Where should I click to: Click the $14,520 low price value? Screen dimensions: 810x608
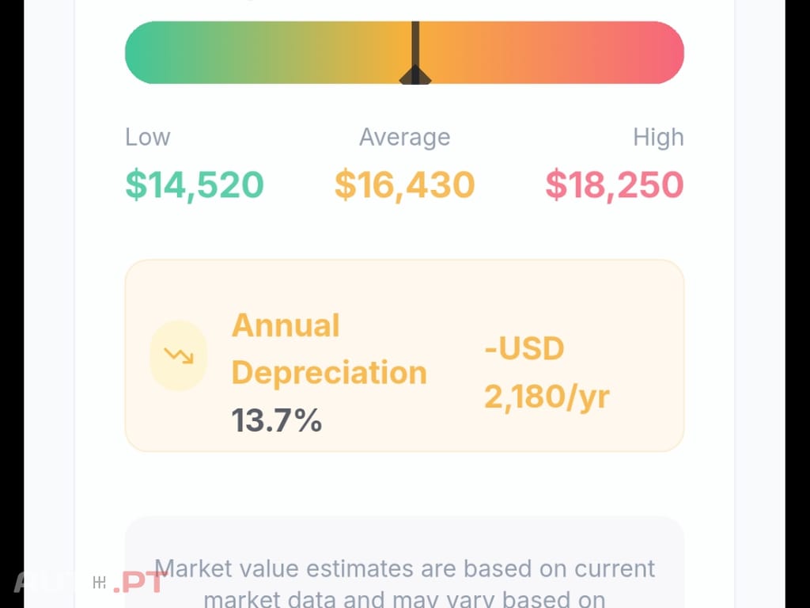coord(195,184)
